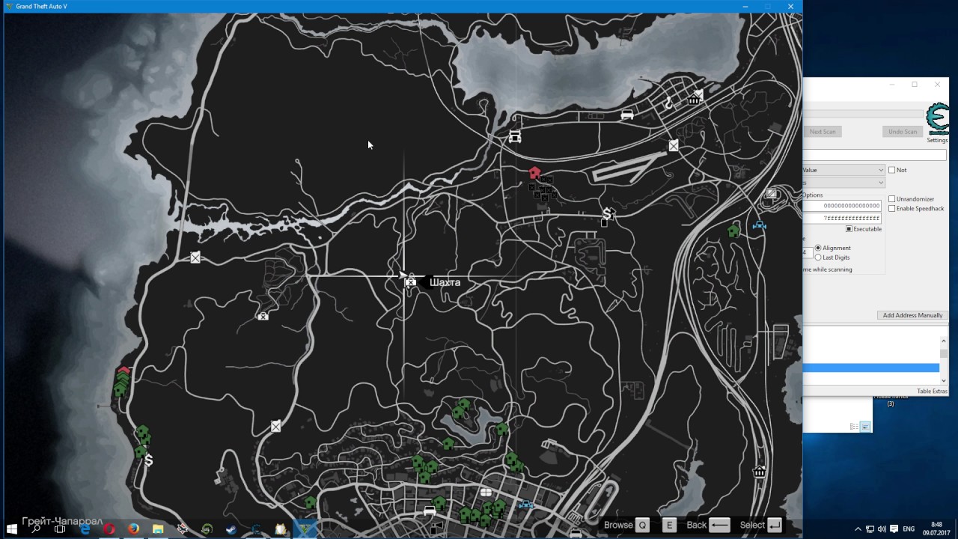
Task: Click the bank building blip on east coast
Action: coord(760,472)
